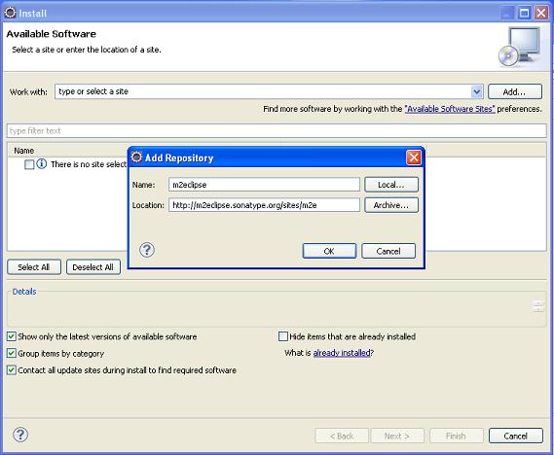
Task: Click the Name field containing m2eclipse
Action: click(x=264, y=185)
